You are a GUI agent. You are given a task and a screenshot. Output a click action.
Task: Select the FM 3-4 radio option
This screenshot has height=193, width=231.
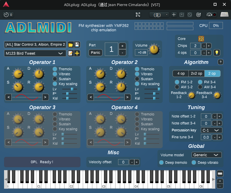[x=200, y=82]
